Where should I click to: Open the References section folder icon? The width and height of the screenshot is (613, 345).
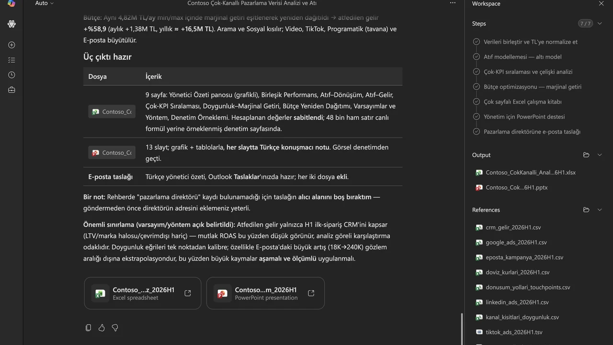point(586,210)
